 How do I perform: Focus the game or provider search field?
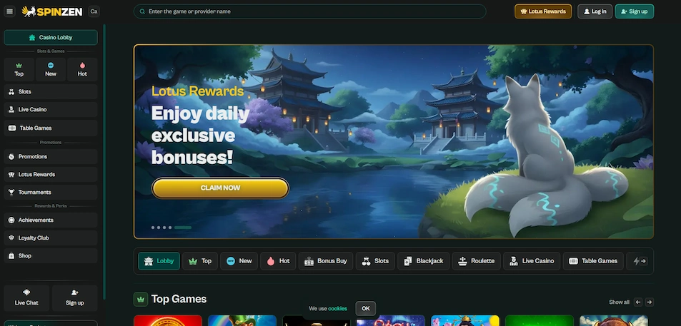tap(309, 11)
